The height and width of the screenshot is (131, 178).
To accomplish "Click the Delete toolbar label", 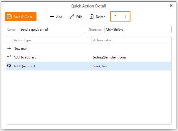I will pos(100,17).
